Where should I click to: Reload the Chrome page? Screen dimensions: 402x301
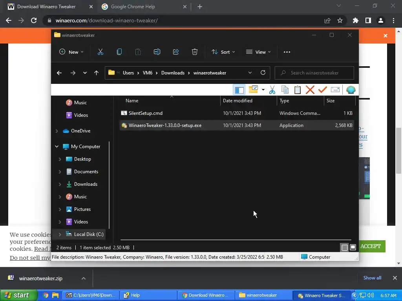[x=34, y=20]
